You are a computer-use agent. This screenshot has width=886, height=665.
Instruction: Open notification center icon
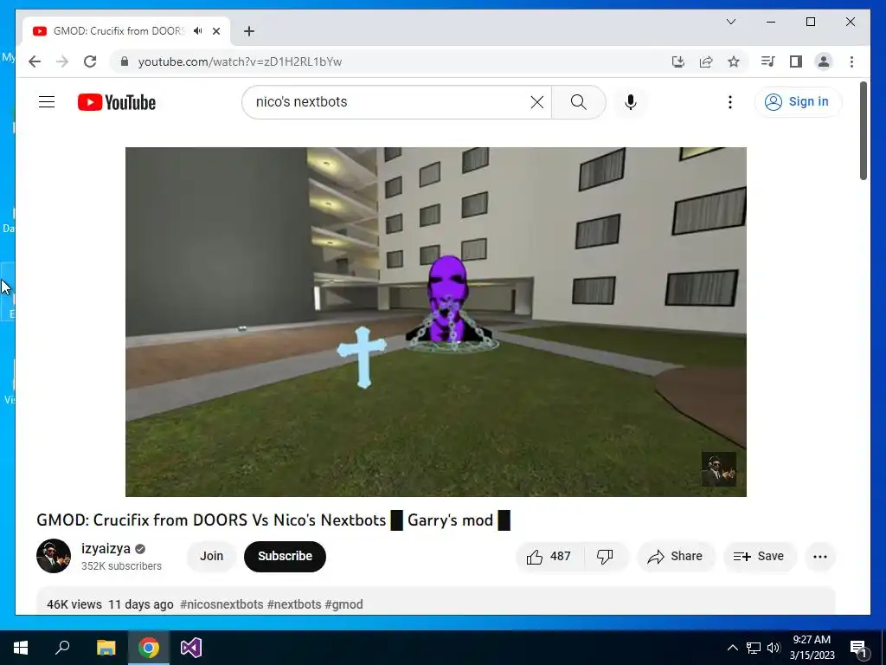pos(858,648)
